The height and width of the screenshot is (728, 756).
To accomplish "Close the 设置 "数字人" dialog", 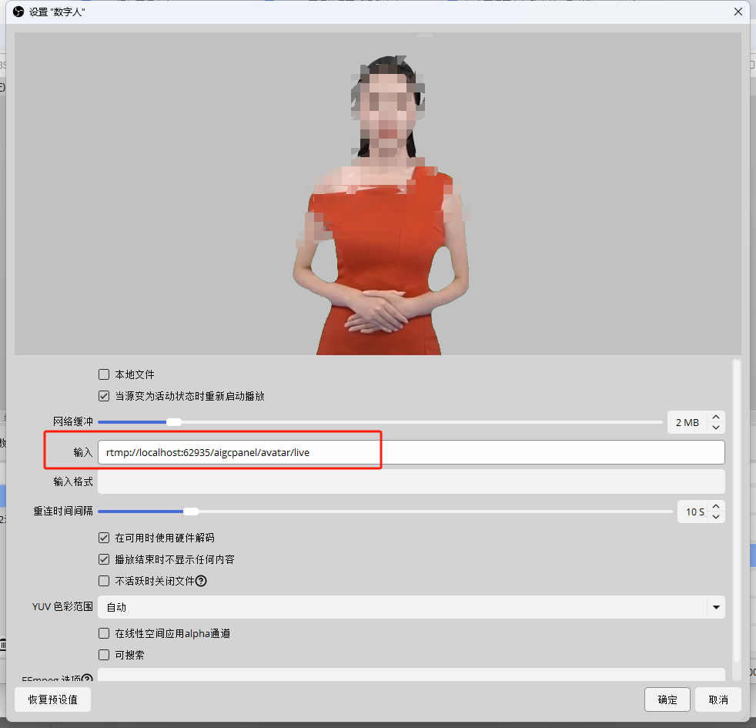I will coord(738,12).
